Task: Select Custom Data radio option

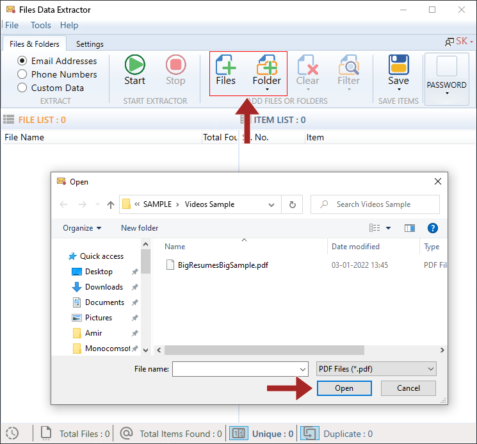Action: click(22, 88)
